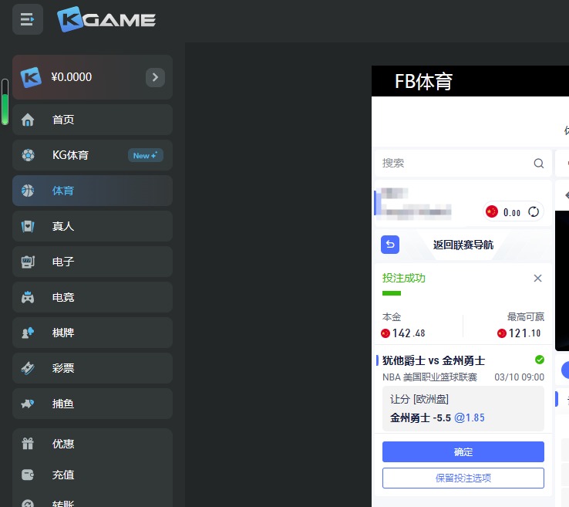
Task: Click the soccer ball icon beside KG体育
Action: (x=28, y=155)
